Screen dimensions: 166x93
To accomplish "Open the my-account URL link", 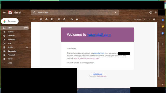I will [86, 58].
